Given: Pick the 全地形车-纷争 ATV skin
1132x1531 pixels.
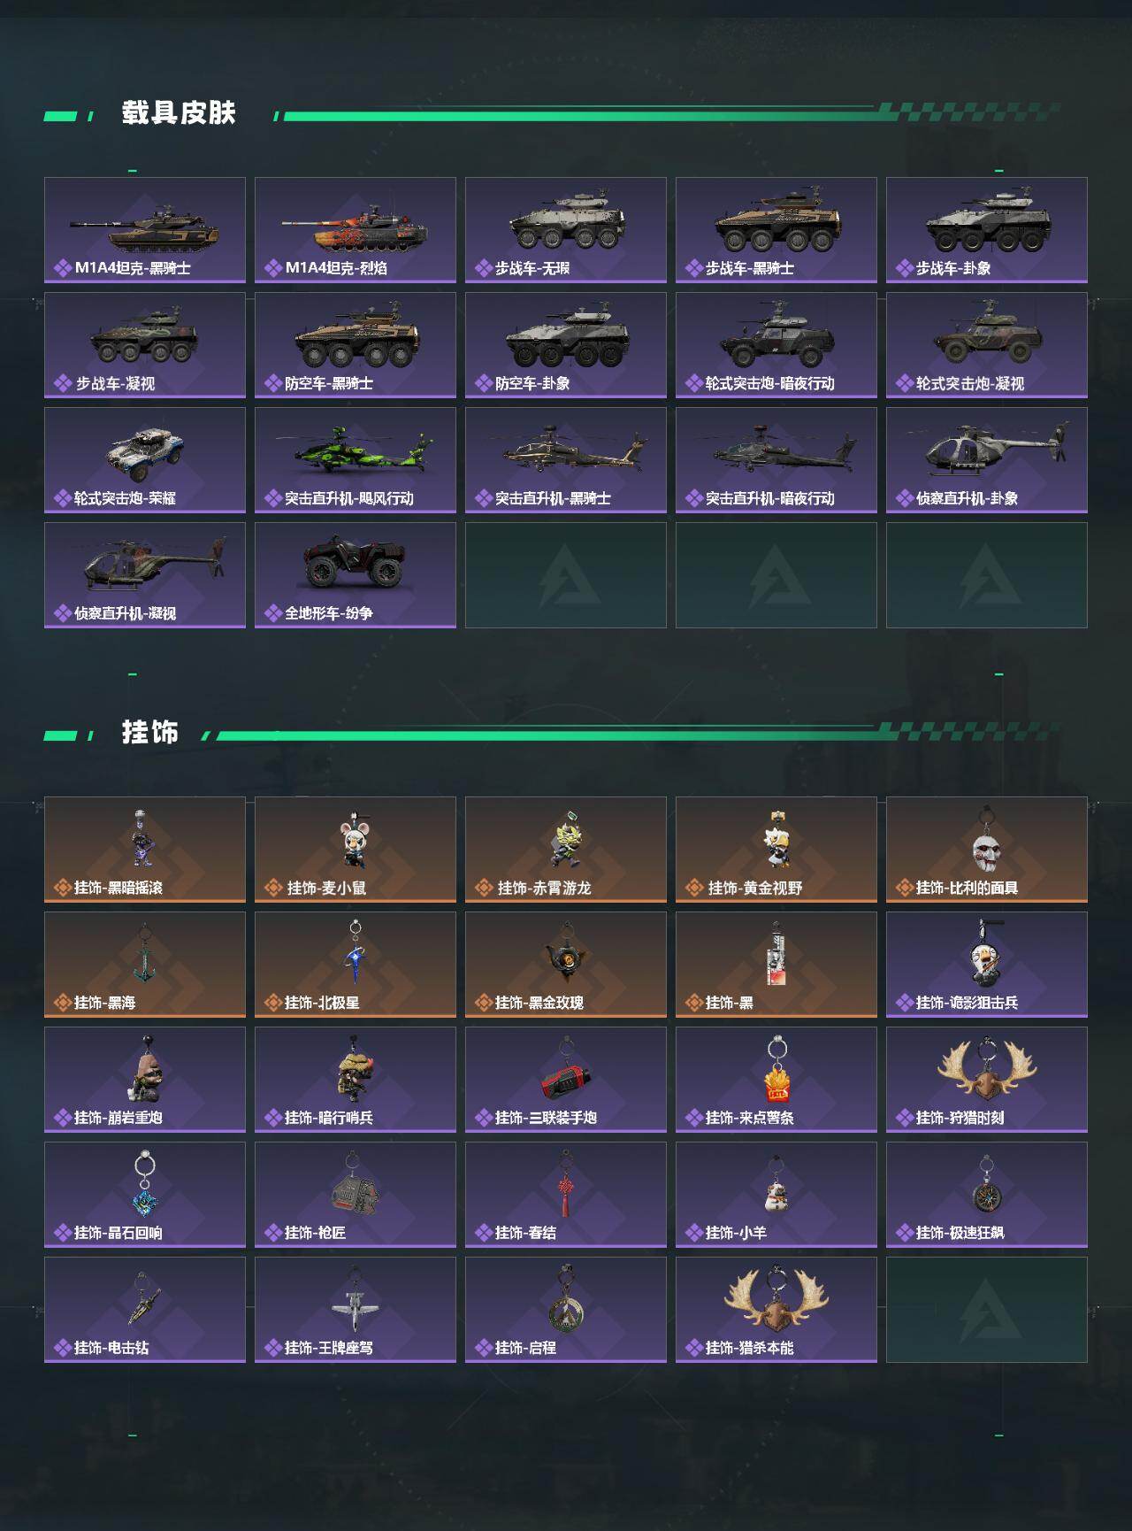Looking at the screenshot, I should pyautogui.click(x=356, y=575).
